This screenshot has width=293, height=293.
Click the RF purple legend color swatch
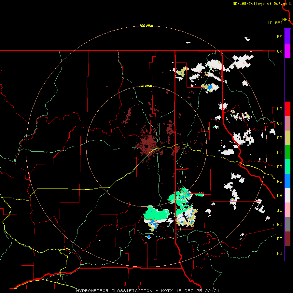click(287, 36)
